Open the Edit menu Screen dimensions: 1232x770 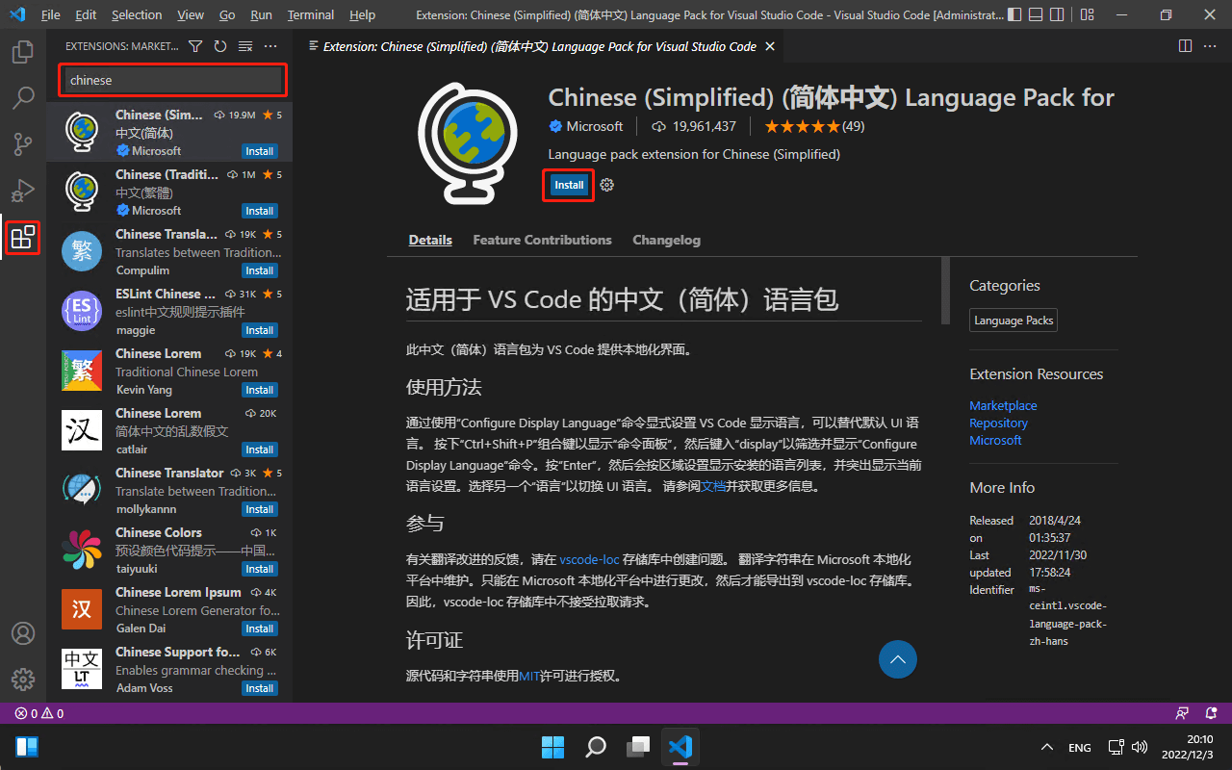(x=86, y=15)
